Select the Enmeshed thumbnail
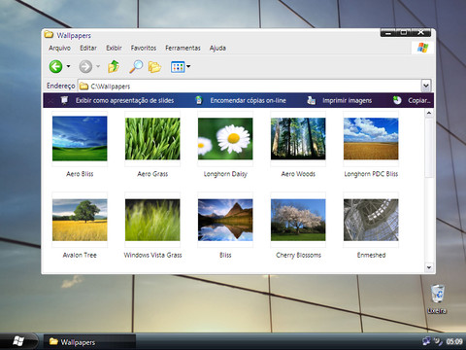This screenshot has width=466, height=350. (371, 220)
